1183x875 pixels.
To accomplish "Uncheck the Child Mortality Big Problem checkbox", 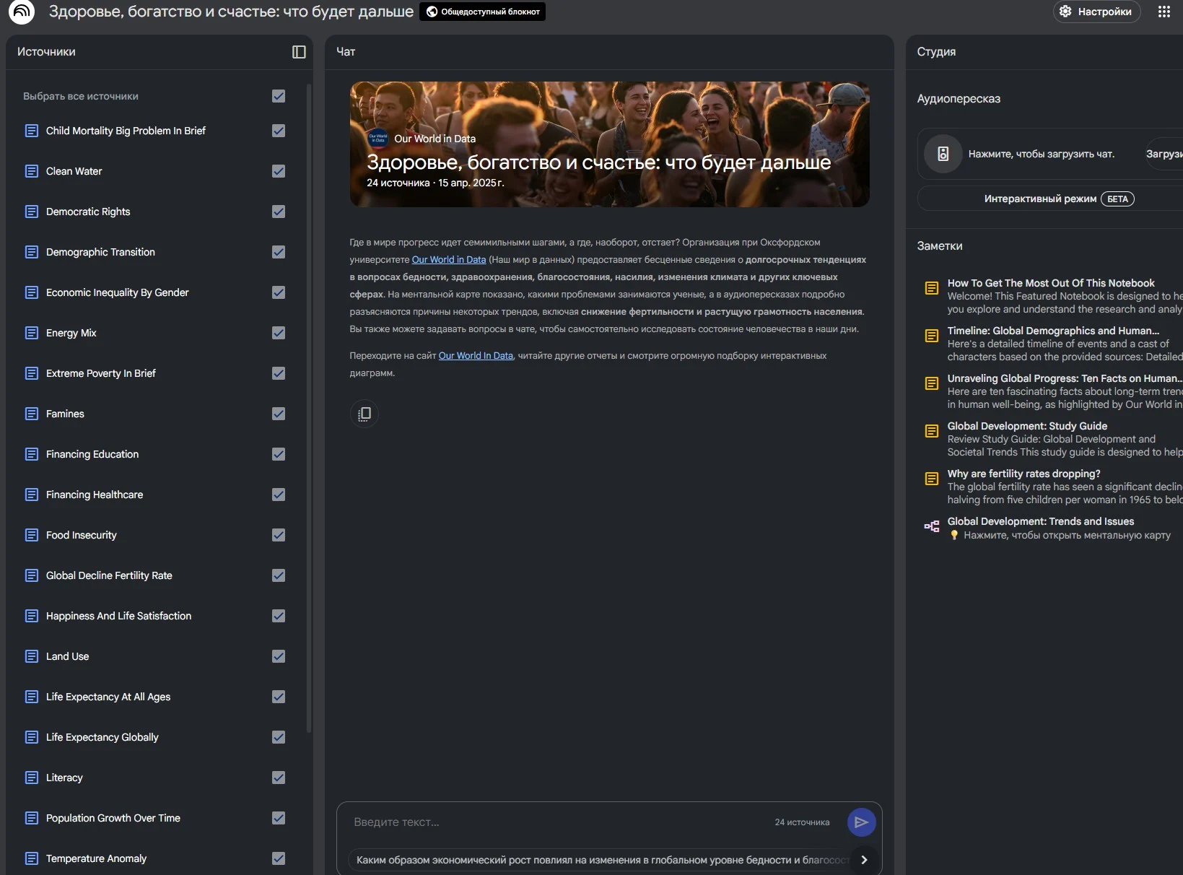I will (279, 131).
